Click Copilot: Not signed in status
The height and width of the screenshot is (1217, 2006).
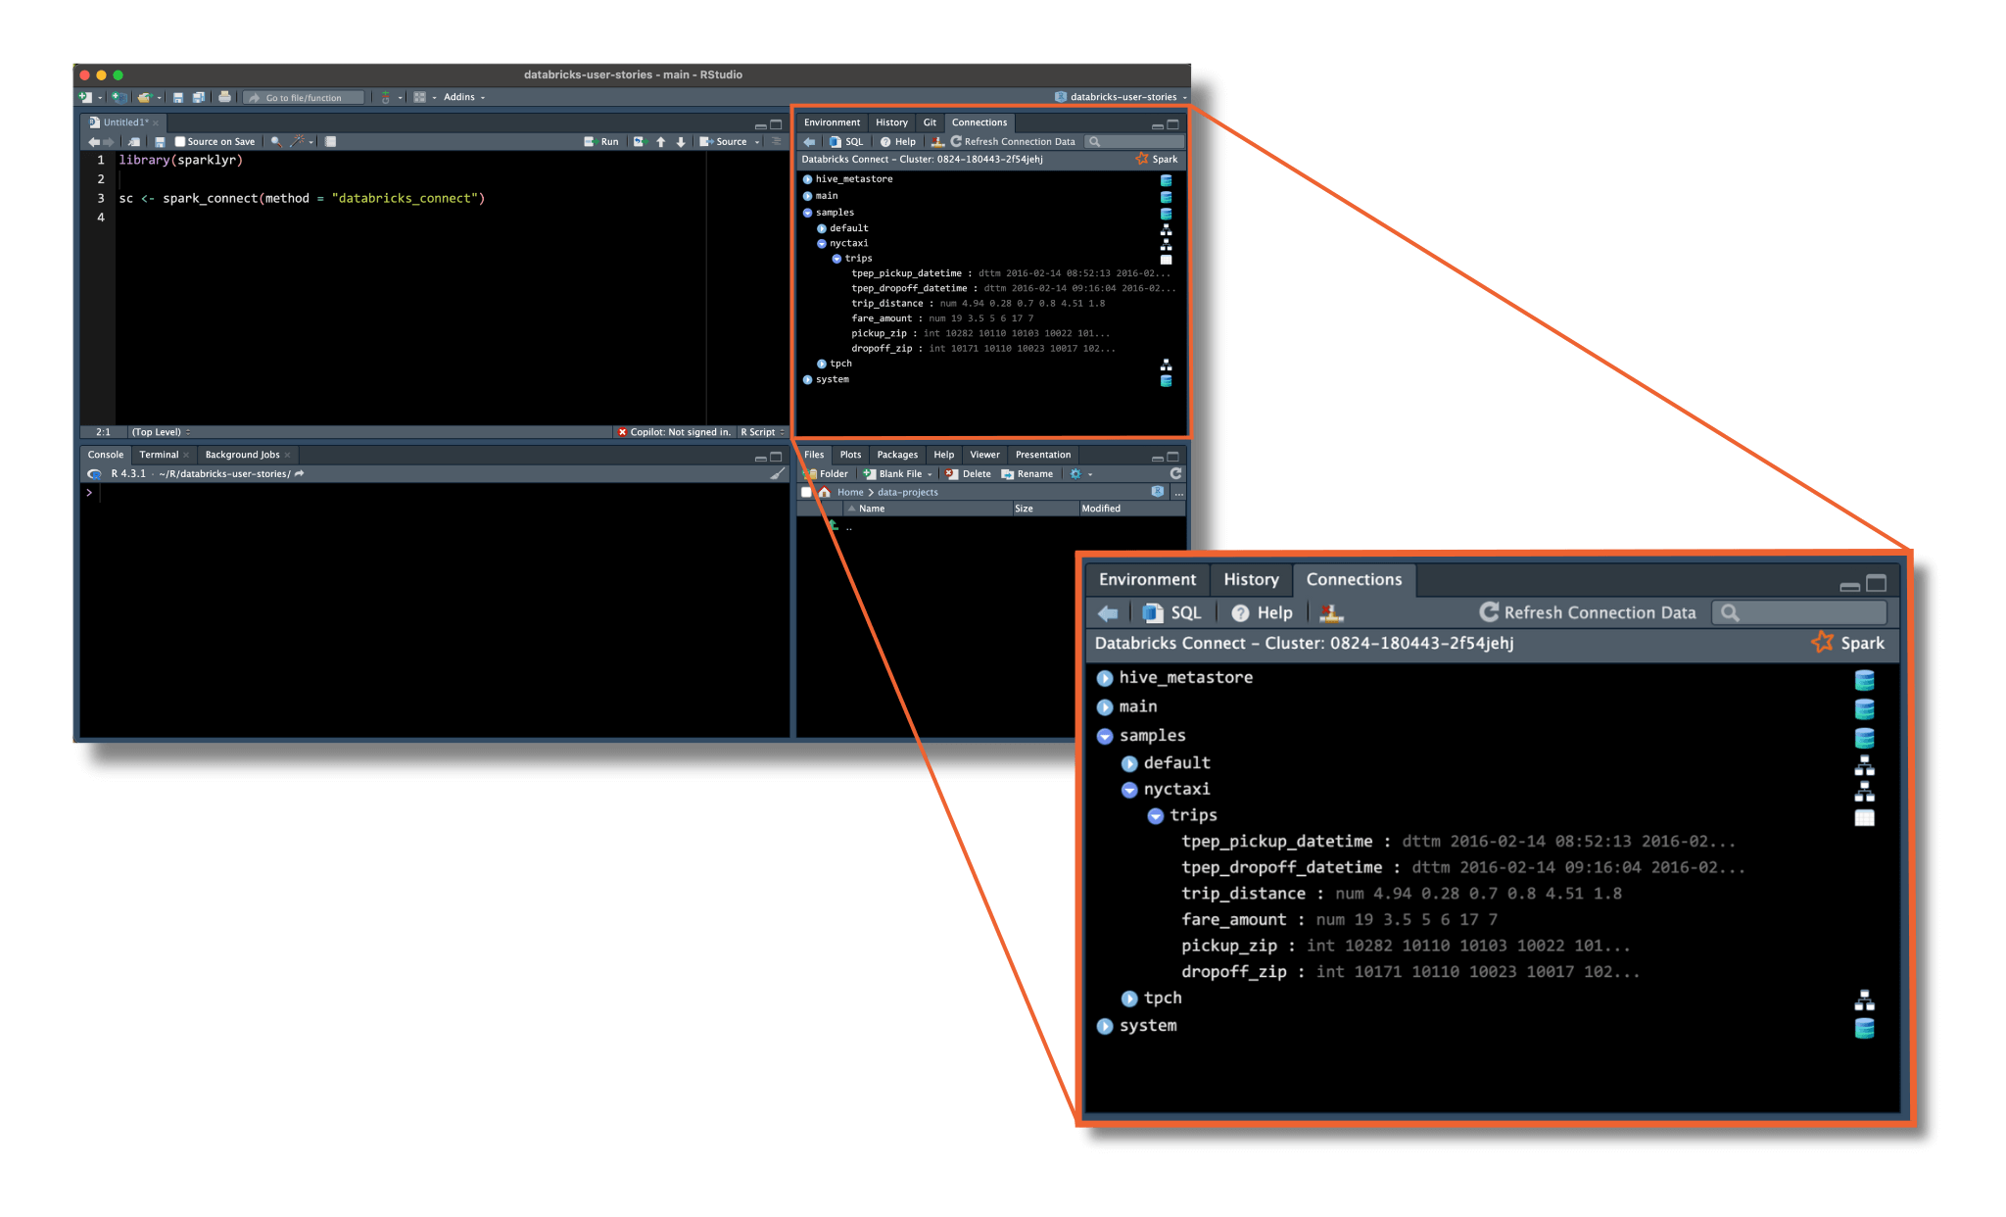674,432
